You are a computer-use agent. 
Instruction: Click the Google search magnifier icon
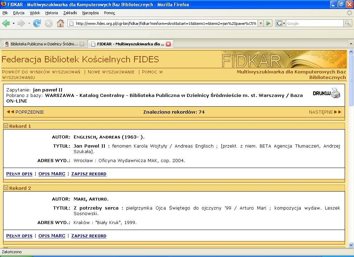point(347,23)
